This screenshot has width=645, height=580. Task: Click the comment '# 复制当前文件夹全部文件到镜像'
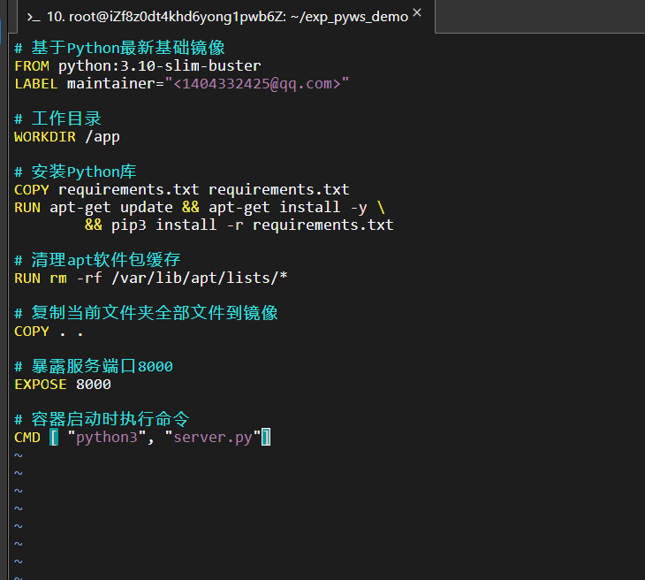146,313
